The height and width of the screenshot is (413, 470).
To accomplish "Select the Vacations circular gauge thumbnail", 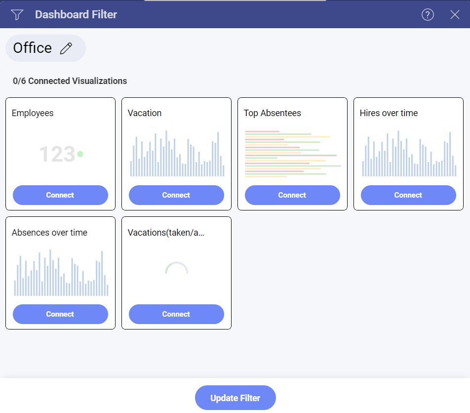I will tap(177, 268).
